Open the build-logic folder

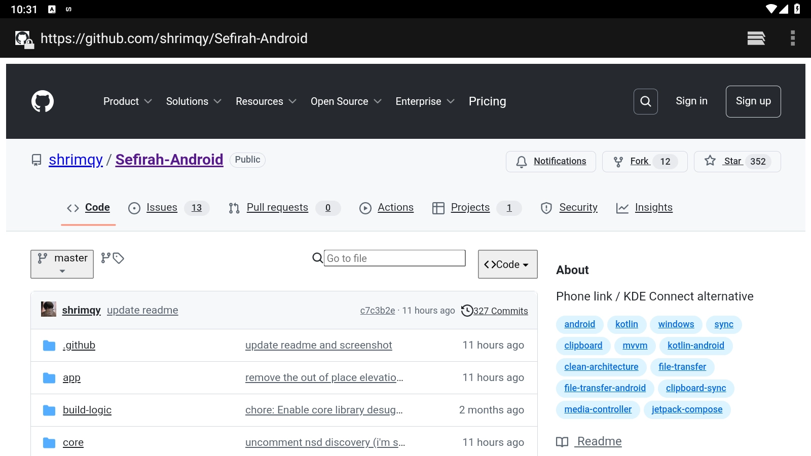pyautogui.click(x=87, y=410)
